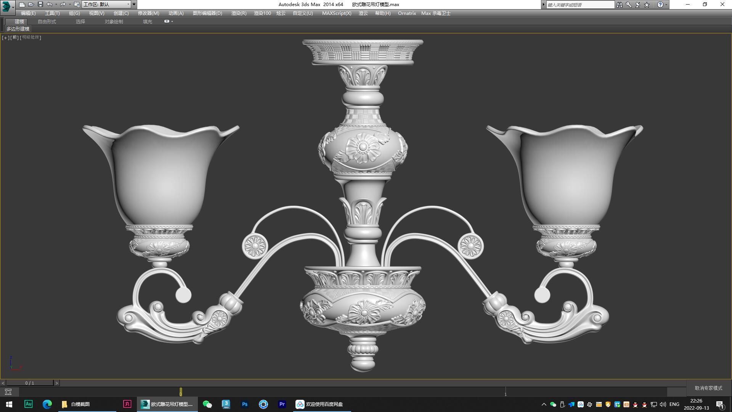Expand the Undo history dropdown arrow
Screen dimensions: 732x412
point(56,4)
